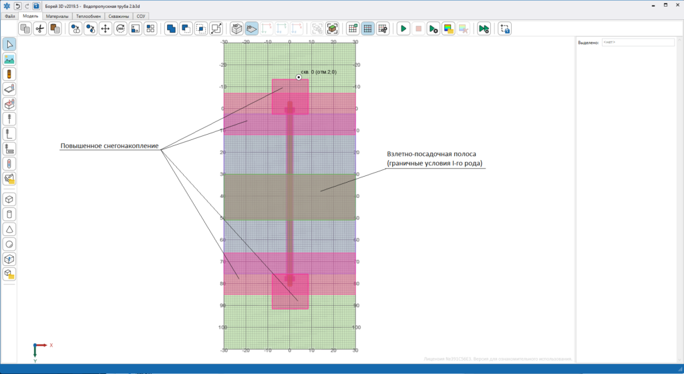Open results with rainbow folder icon

pyautogui.click(x=448, y=29)
